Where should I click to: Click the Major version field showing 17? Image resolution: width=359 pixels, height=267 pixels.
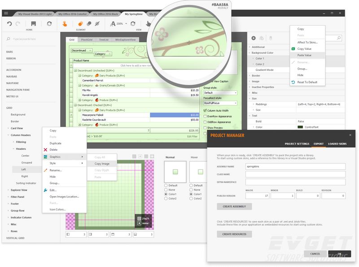[257, 196]
